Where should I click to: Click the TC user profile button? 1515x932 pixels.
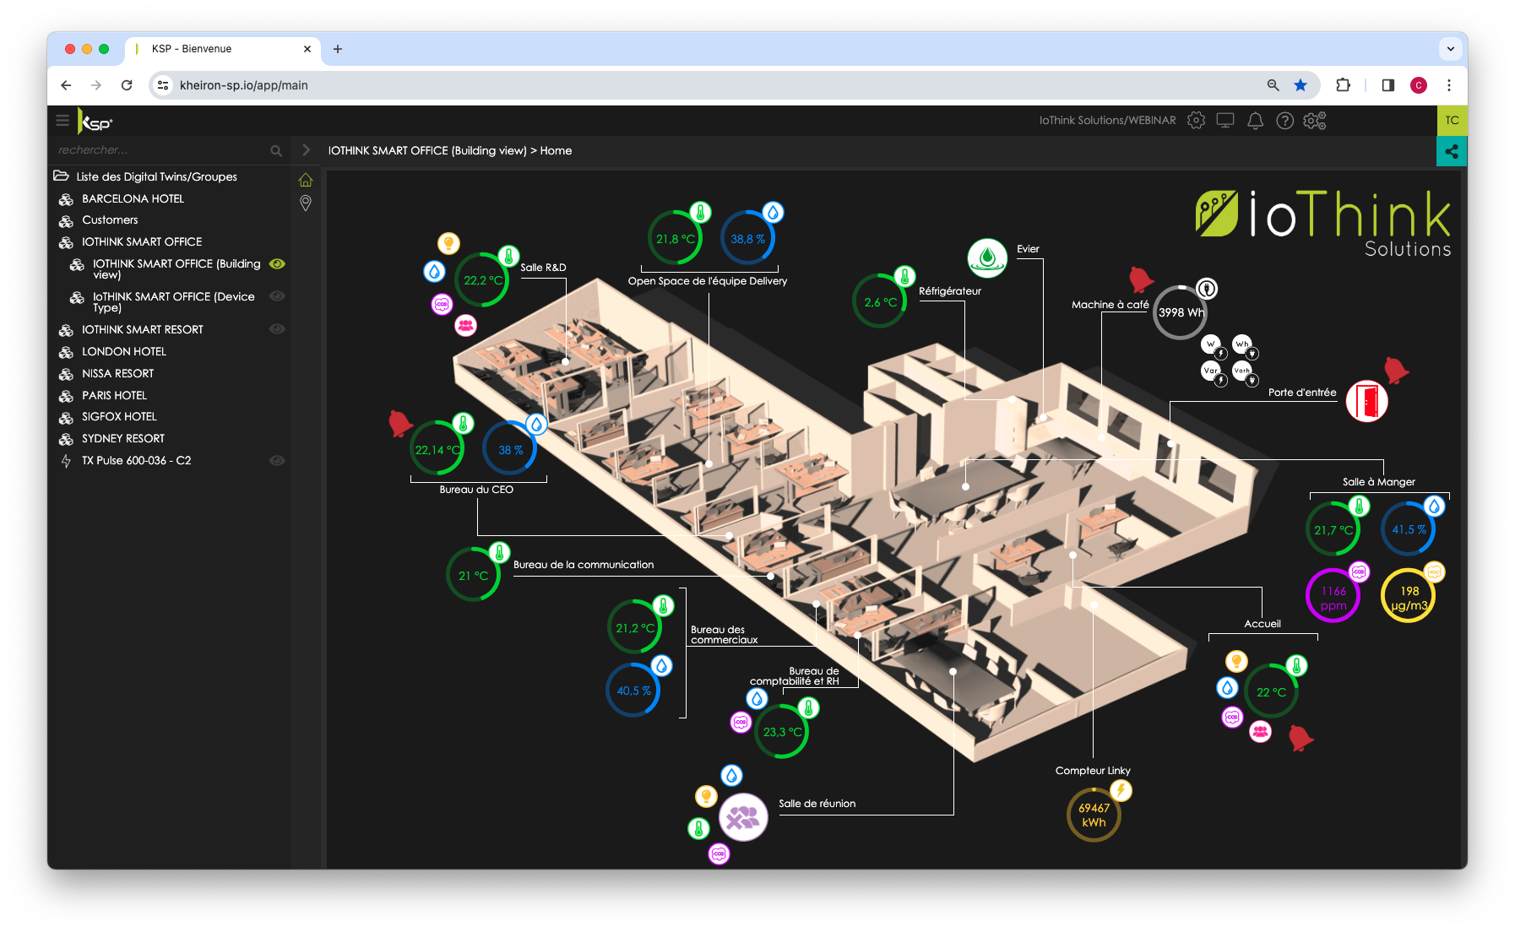tap(1452, 121)
